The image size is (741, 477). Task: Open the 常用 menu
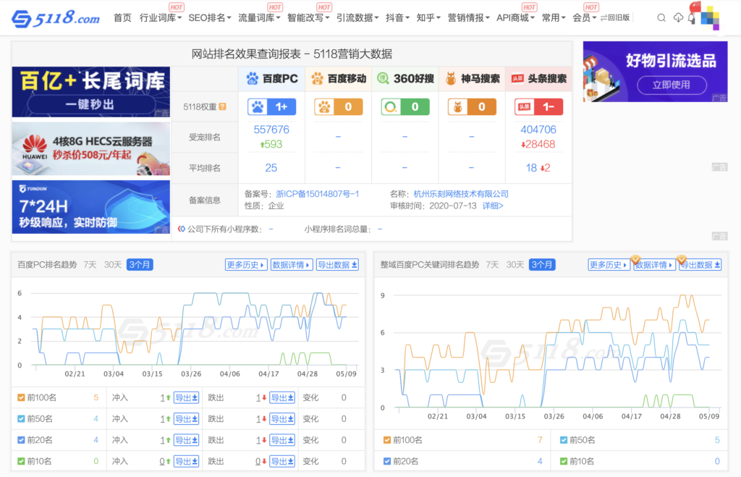point(554,18)
